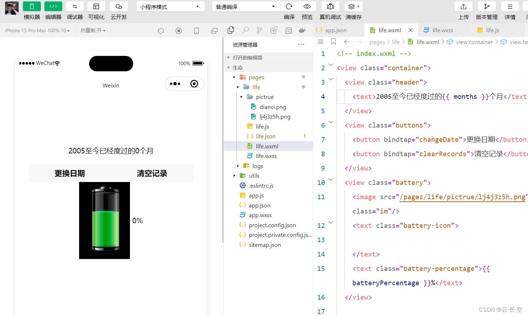
Task: Open the search icon in the sidebar
Action: (x=245, y=30)
